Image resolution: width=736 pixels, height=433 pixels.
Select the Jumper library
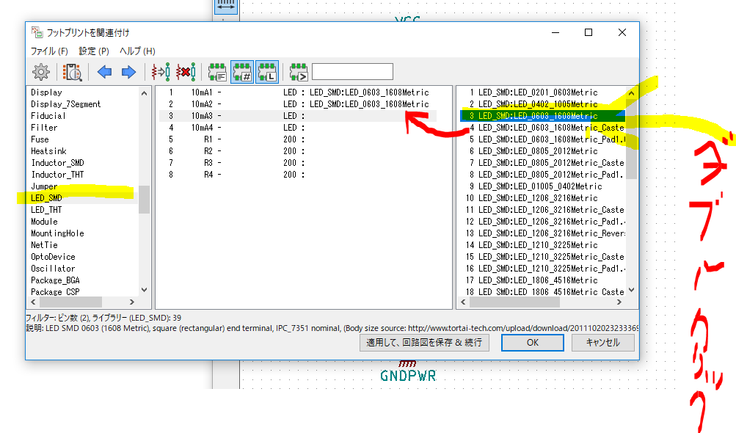[x=44, y=186]
